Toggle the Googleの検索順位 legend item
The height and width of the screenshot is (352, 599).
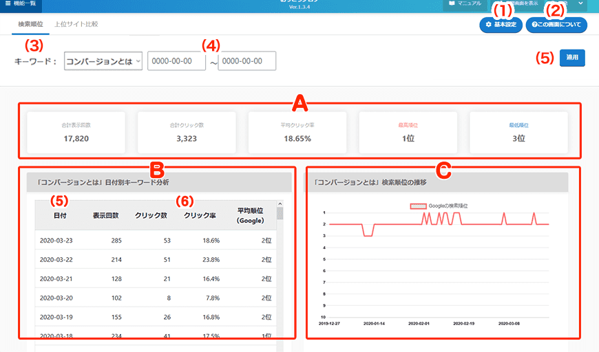[419, 206]
